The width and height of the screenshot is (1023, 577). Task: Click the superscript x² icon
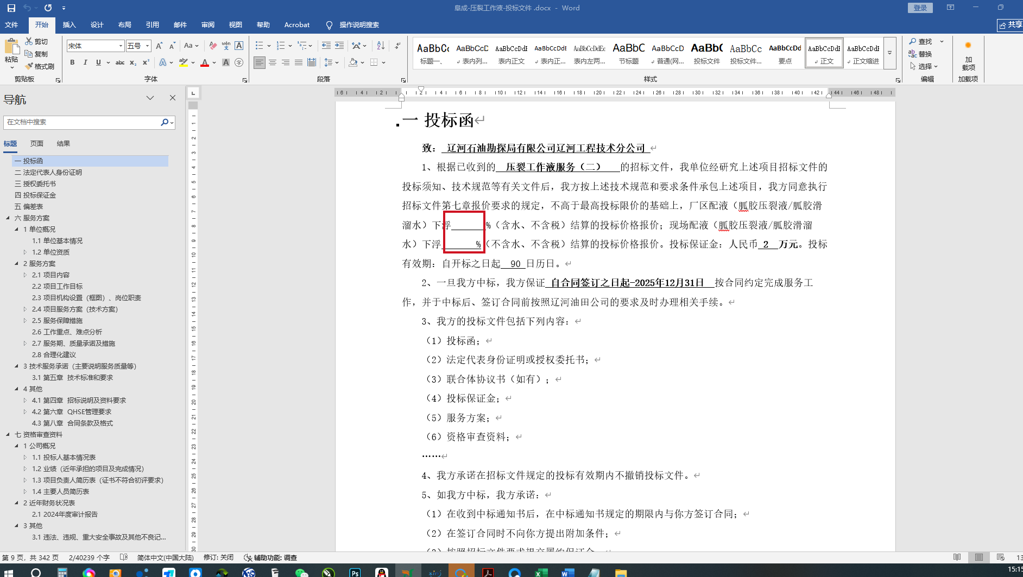[x=146, y=63]
